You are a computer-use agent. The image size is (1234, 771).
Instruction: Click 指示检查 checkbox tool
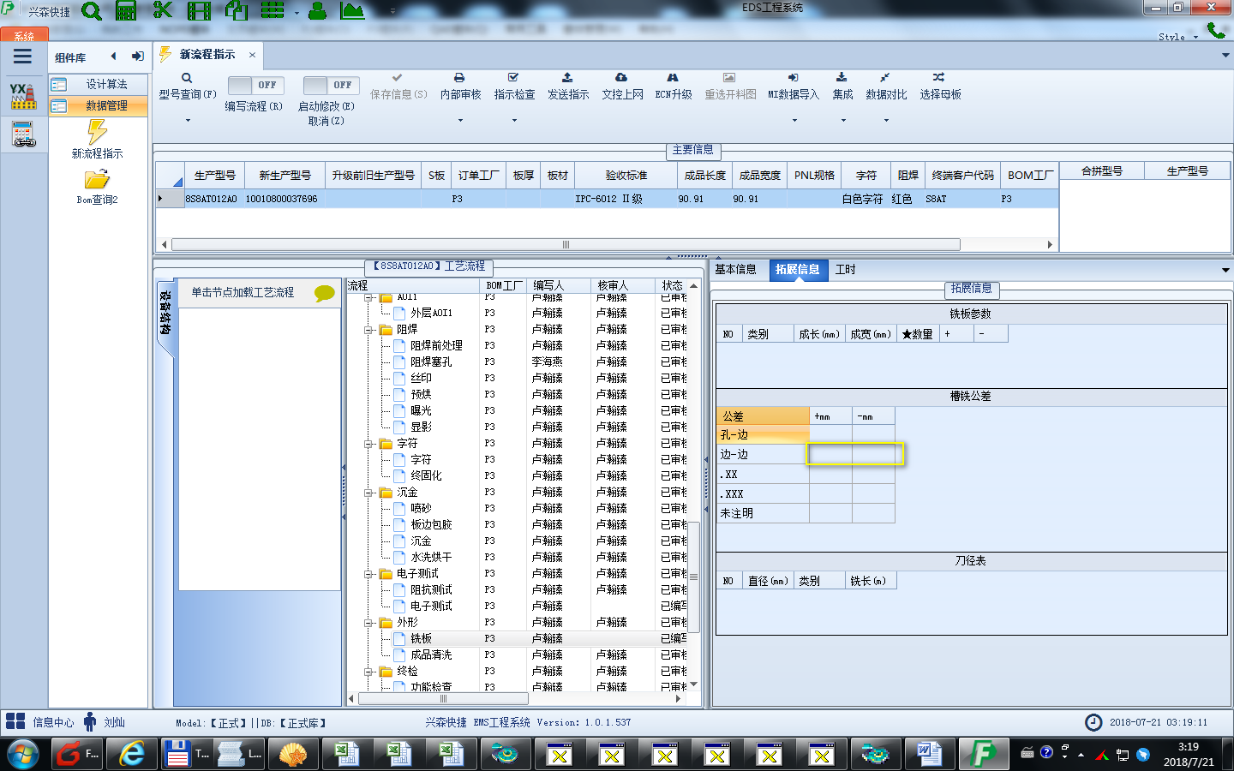[514, 87]
